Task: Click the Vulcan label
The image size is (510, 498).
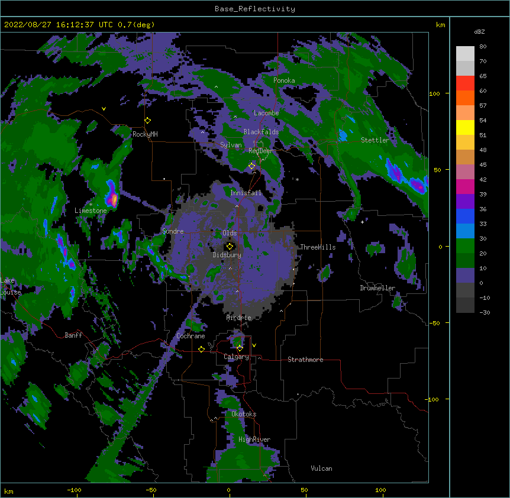Action: click(x=321, y=468)
